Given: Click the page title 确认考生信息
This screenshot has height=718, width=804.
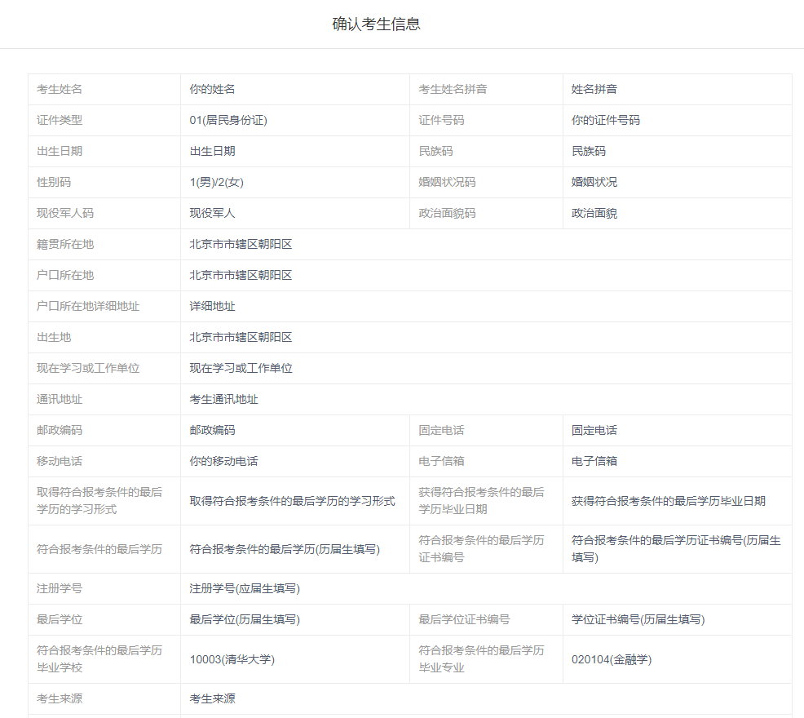Looking at the screenshot, I should pyautogui.click(x=376, y=24).
